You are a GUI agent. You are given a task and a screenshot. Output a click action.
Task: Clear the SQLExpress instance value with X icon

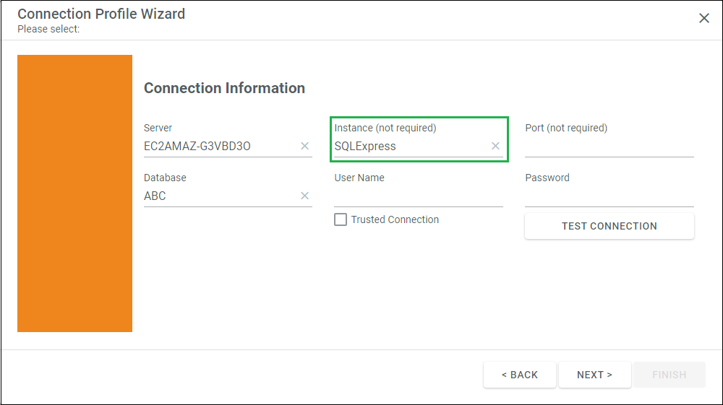point(495,146)
